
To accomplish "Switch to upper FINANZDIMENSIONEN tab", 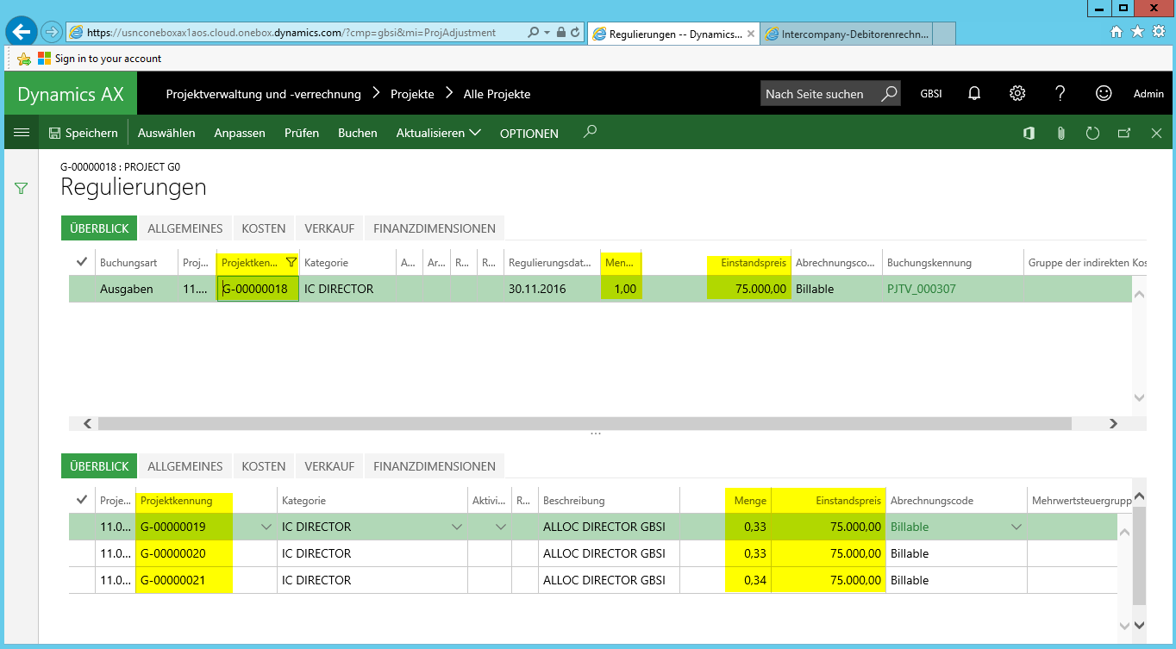I will 434,228.
